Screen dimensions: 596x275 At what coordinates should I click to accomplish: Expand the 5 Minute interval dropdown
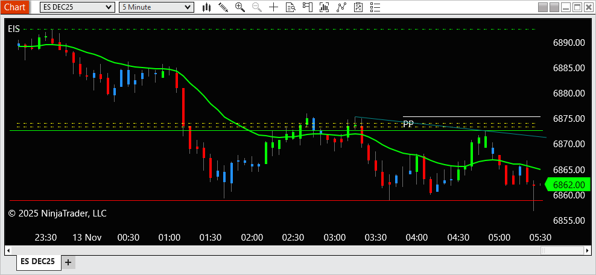tap(156, 7)
